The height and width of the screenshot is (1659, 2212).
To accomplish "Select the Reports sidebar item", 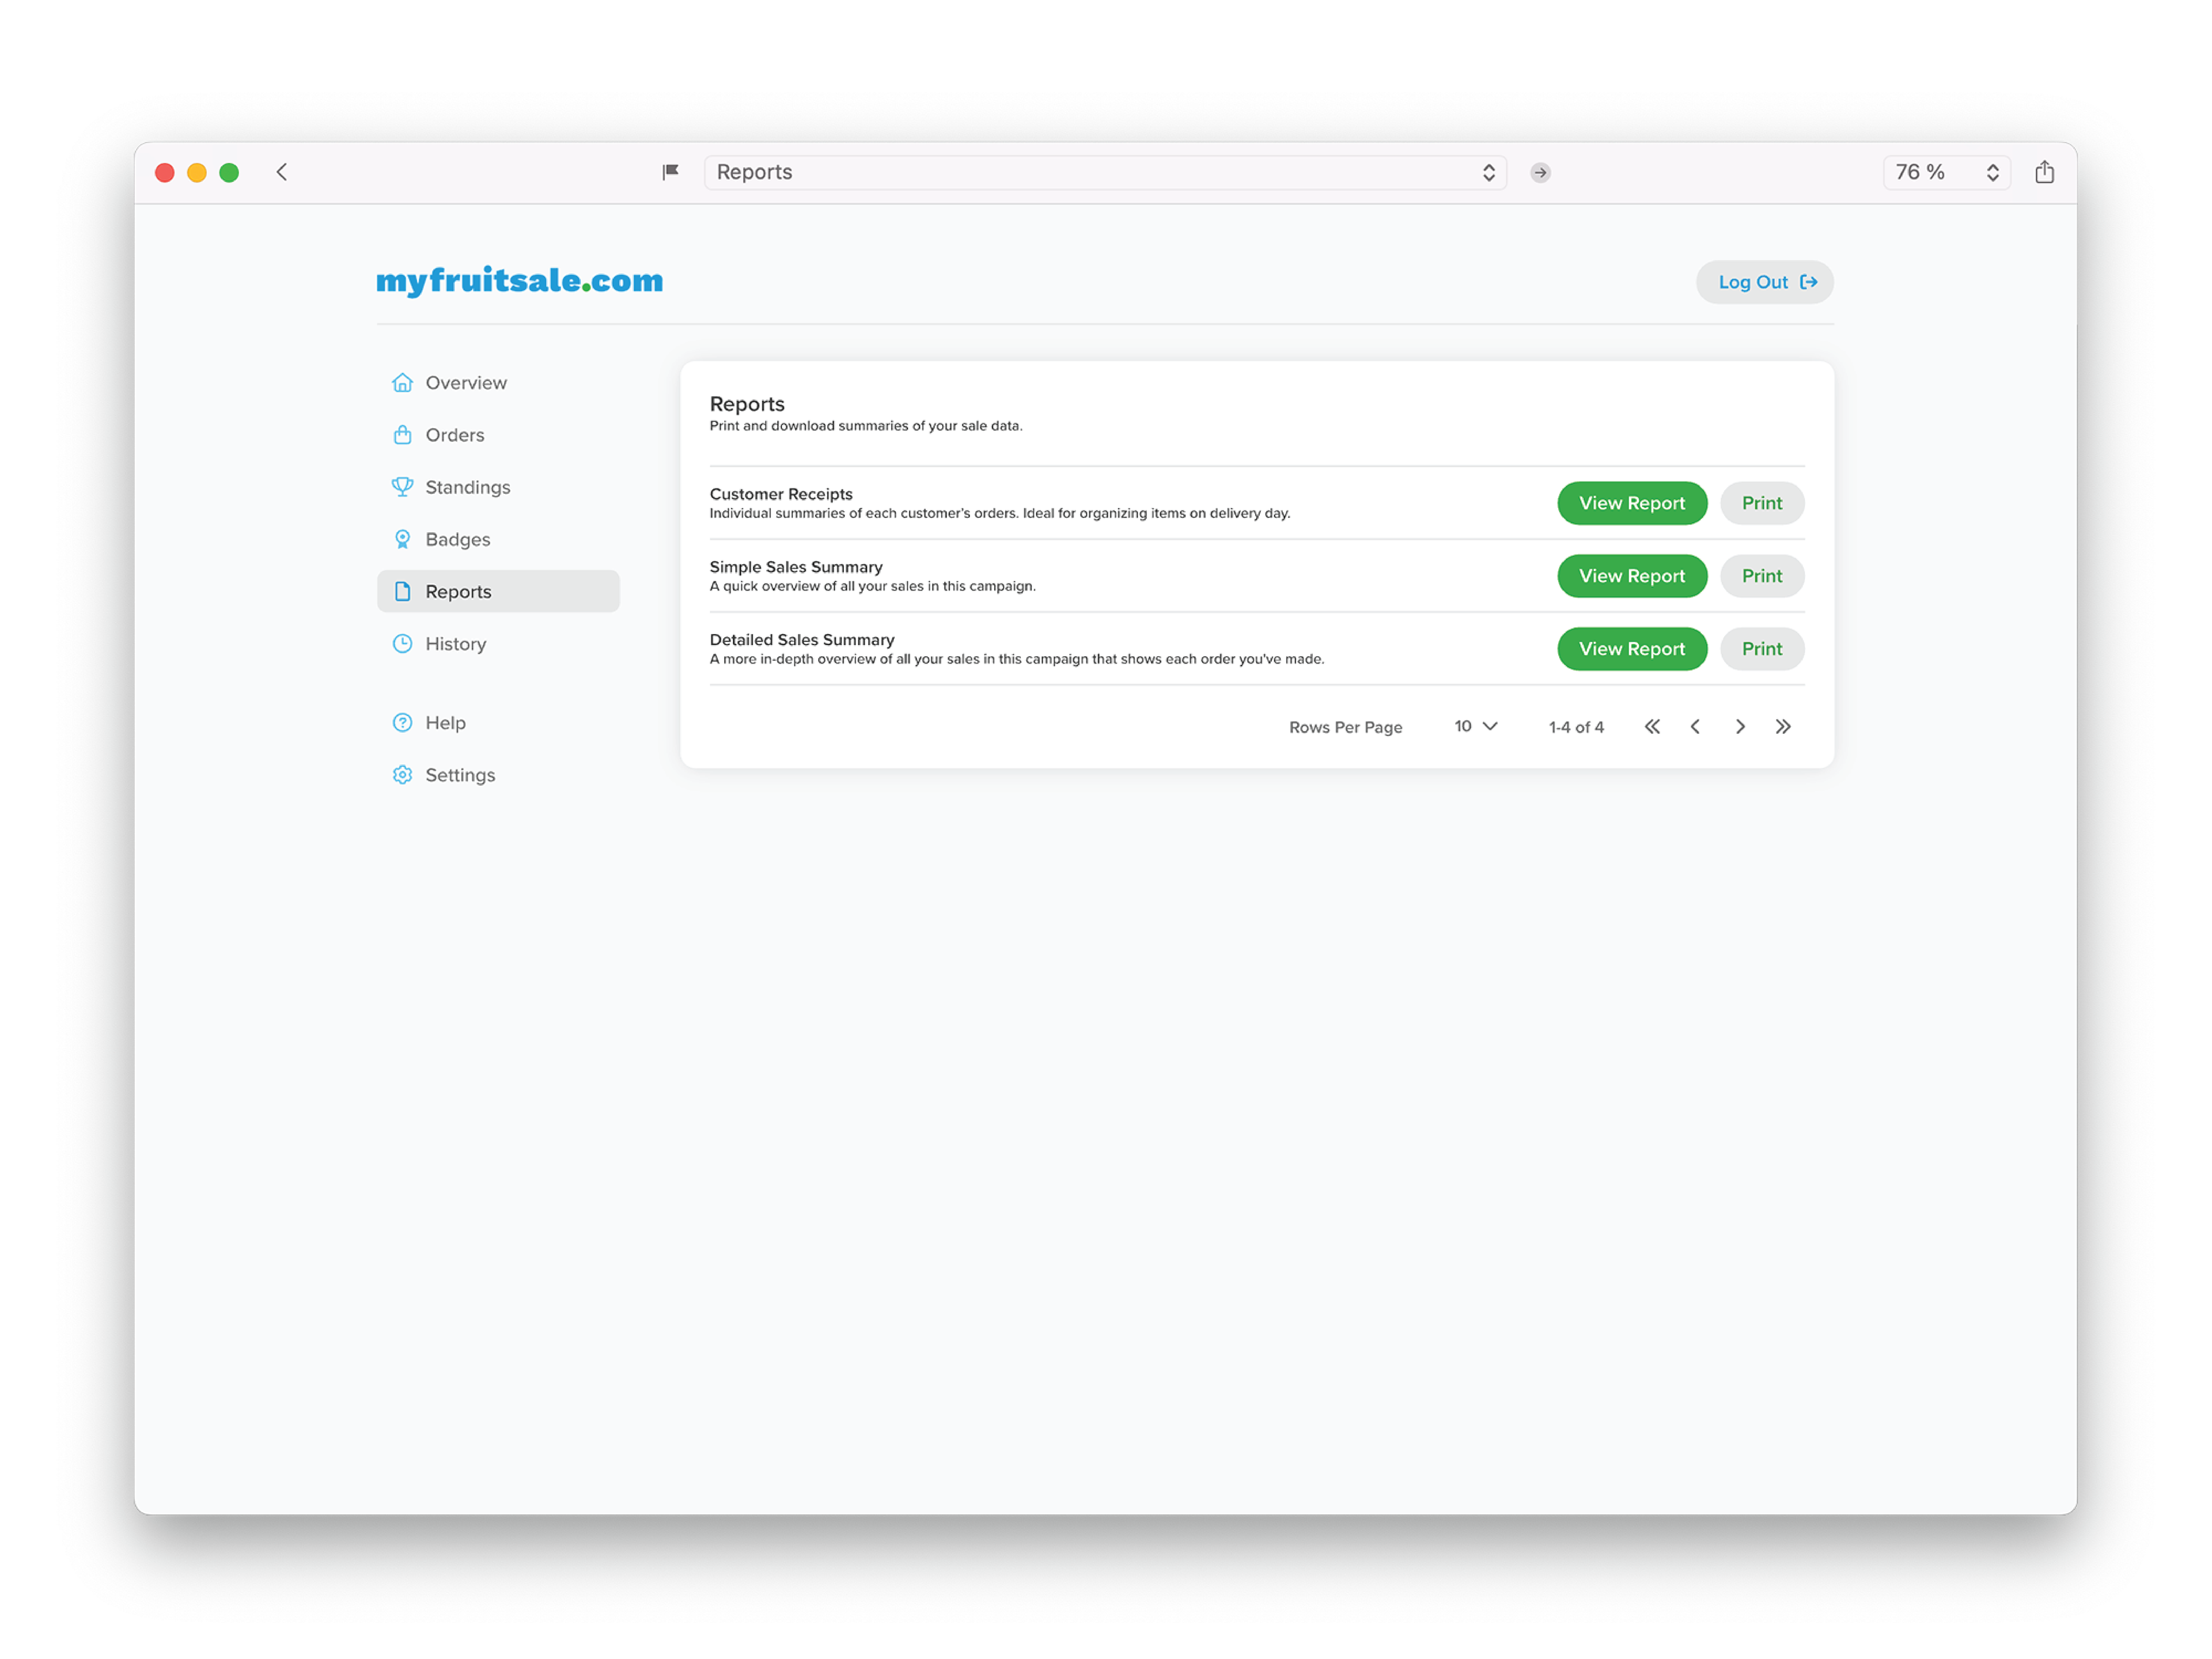I will 498,591.
